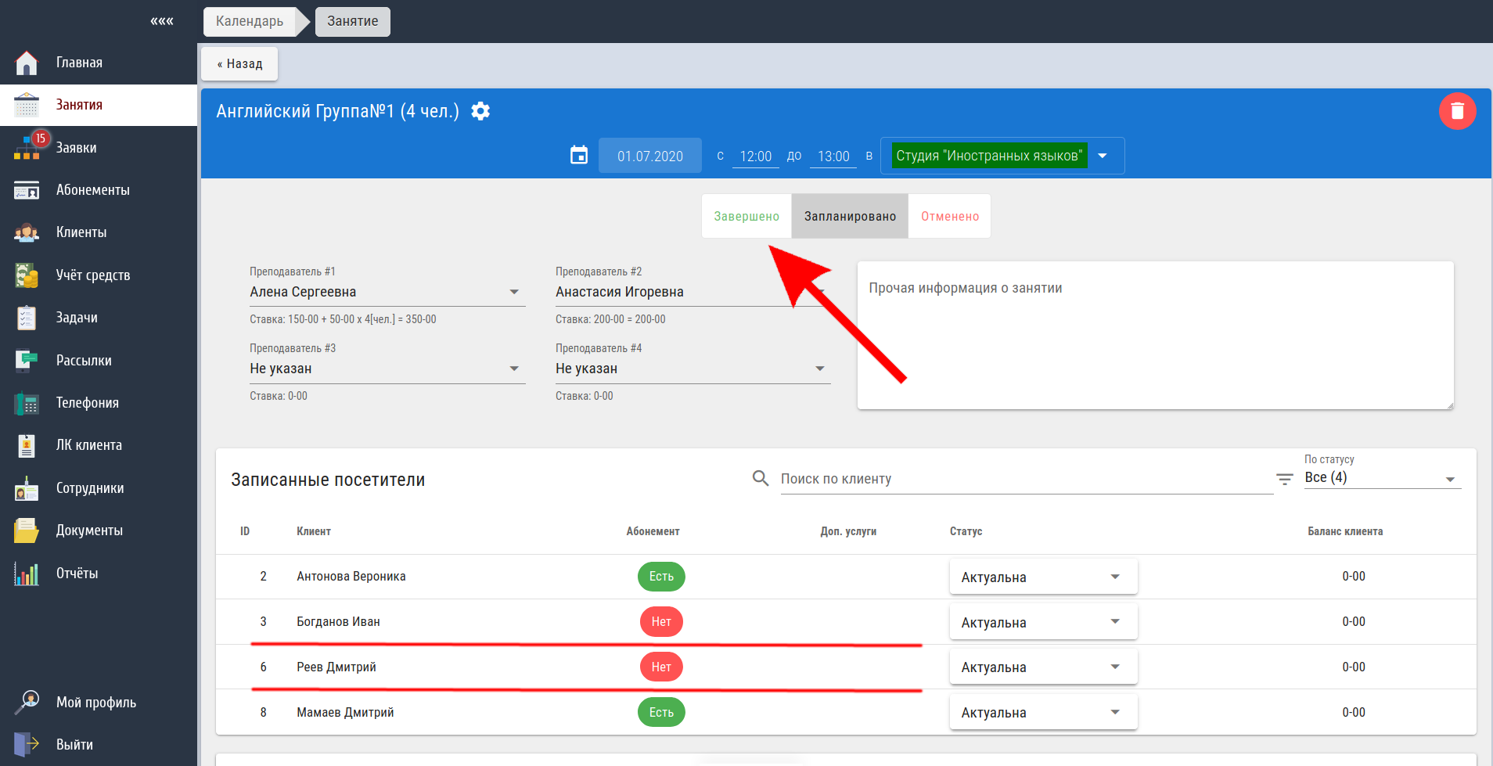Viewport: 1493px width, 766px height.
Task: Collapse sidebar with the ««« arrows
Action: [162, 21]
